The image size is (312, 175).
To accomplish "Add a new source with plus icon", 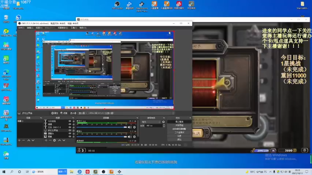I will (46, 140).
